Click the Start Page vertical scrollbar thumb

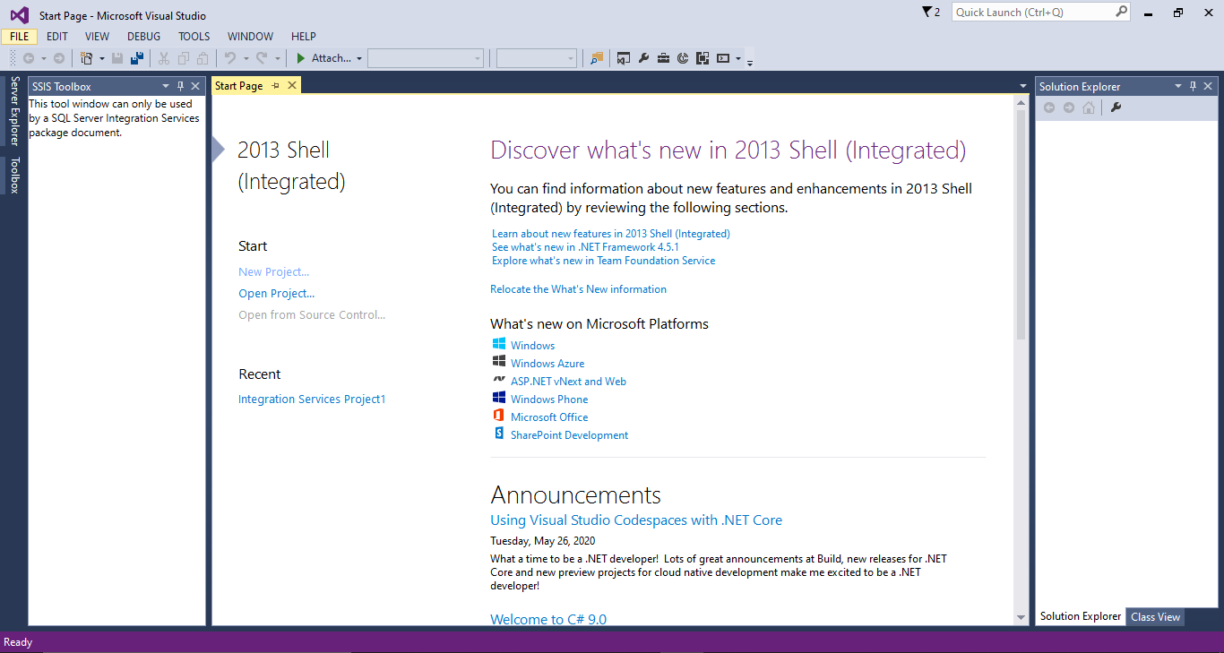(1021, 225)
